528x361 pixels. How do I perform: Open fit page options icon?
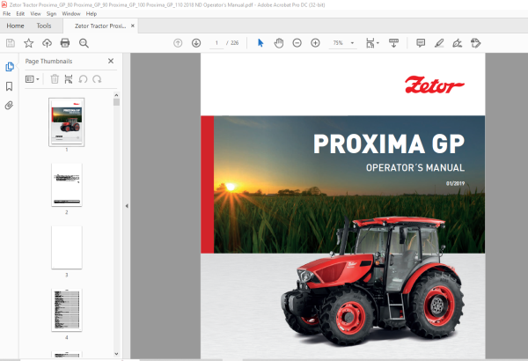(x=370, y=43)
